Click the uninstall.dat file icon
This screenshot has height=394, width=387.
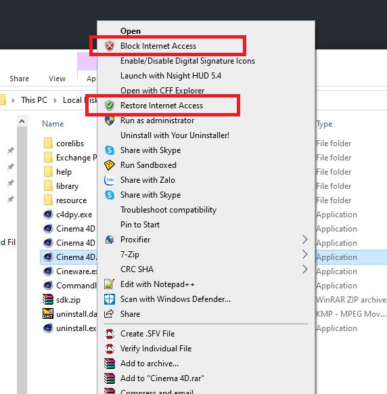coord(48,314)
